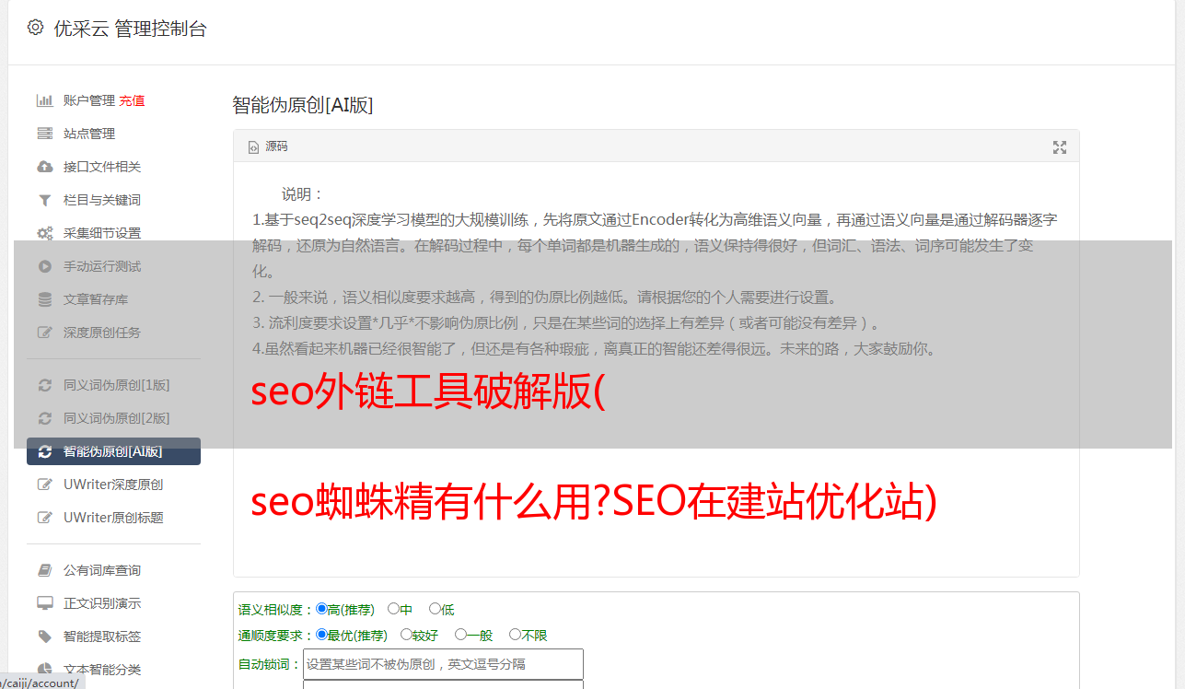Click the red 充值 link
Viewport: 1185px width, 689px height.
[132, 100]
